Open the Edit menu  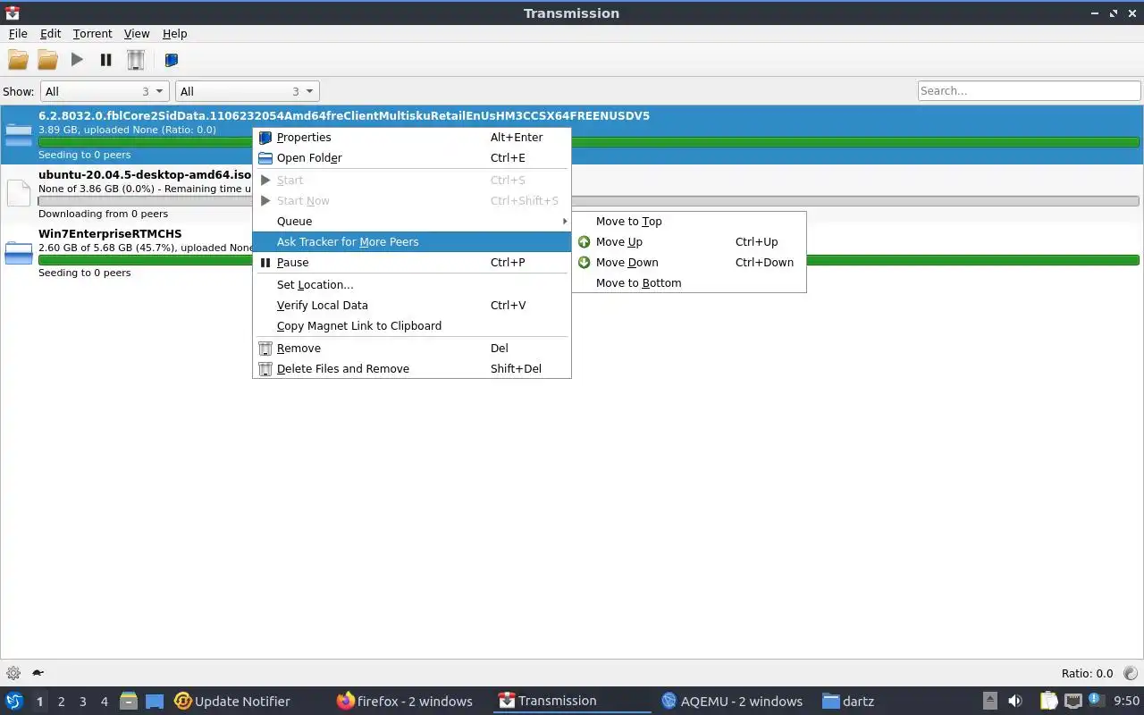point(51,33)
